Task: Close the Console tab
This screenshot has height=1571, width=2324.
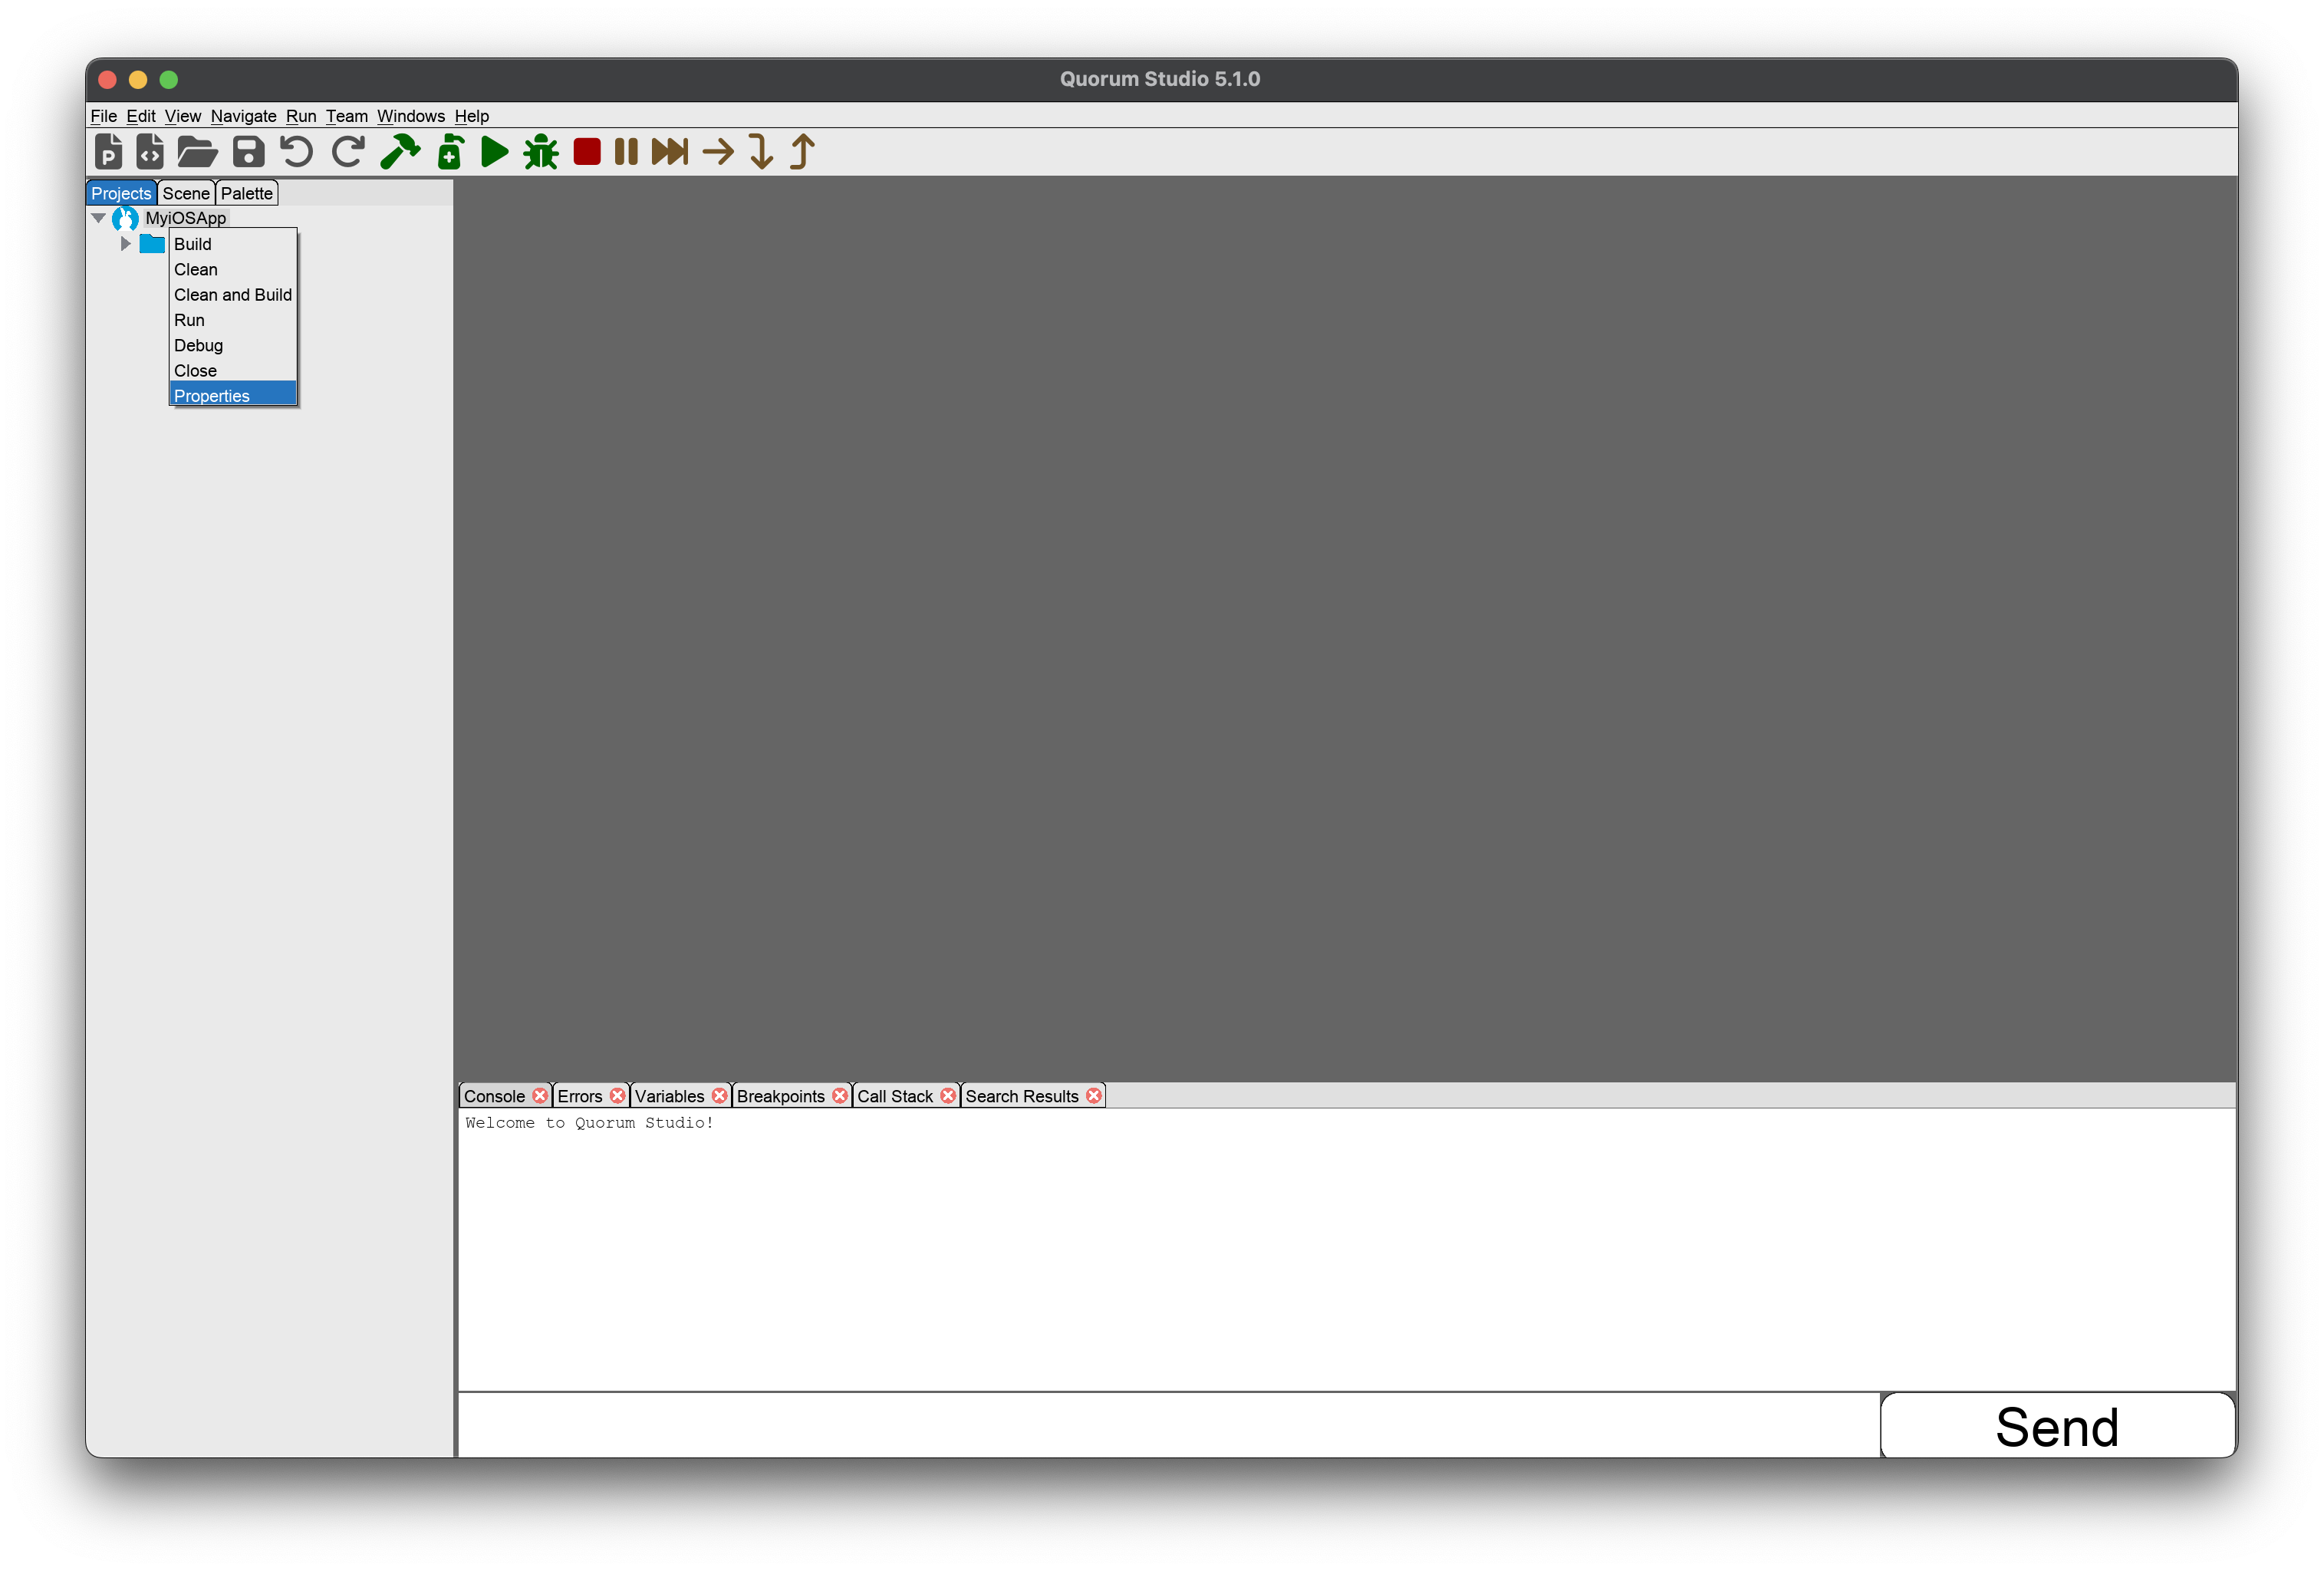Action: point(540,1096)
